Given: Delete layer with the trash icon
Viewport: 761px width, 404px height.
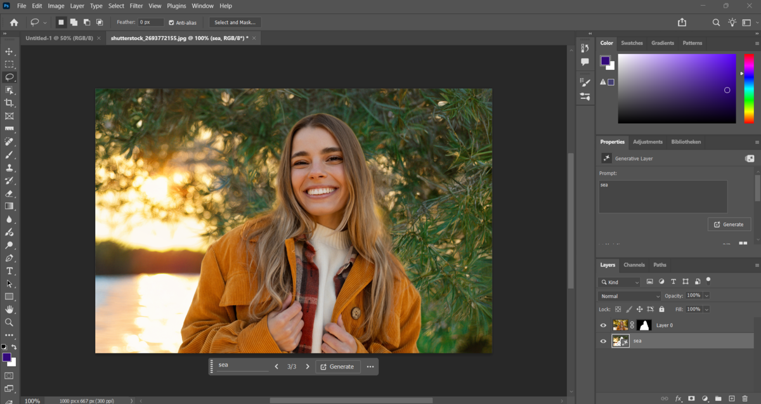Looking at the screenshot, I should click(745, 398).
